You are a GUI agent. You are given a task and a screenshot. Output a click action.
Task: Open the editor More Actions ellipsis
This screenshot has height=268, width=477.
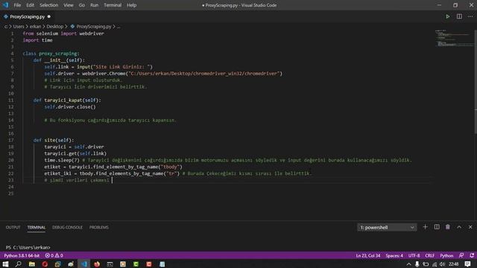pyautogui.click(x=470, y=16)
